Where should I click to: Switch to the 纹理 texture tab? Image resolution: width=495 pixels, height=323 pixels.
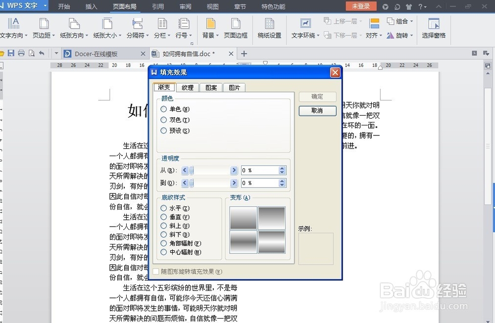tap(187, 87)
